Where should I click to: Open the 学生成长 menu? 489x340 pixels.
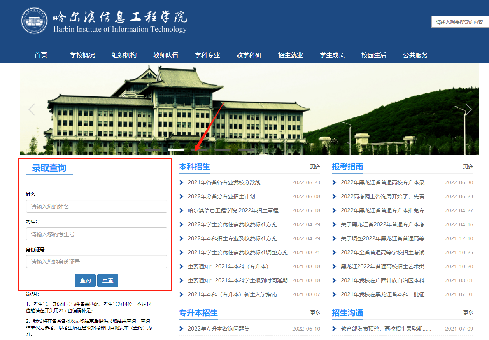coord(332,55)
